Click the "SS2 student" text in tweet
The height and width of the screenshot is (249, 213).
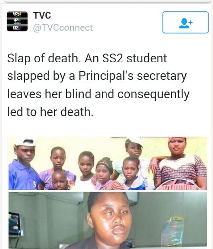134,58
